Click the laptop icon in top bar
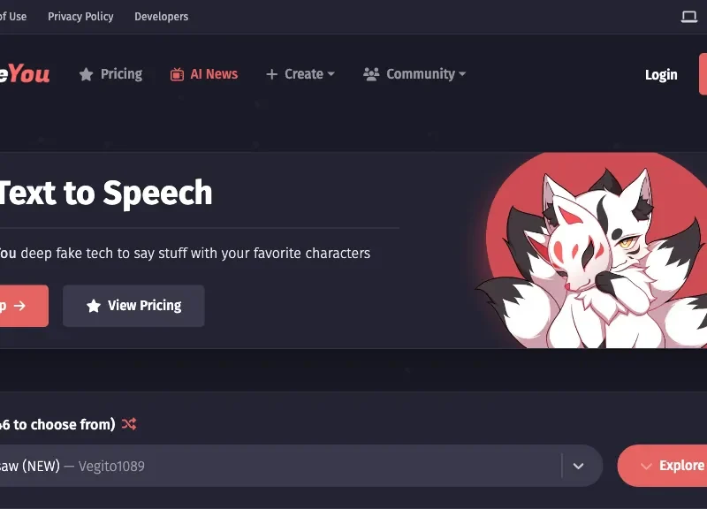This screenshot has width=707, height=509. pos(689,17)
